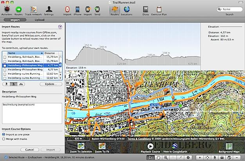Click the green arrow Routes toolbar icon
The width and height of the screenshot is (245, 161).
coord(18,9)
